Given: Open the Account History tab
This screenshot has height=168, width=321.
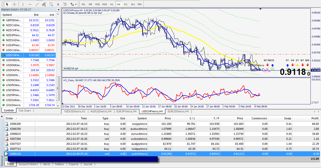Looking at the screenshot, I should point(28,164).
